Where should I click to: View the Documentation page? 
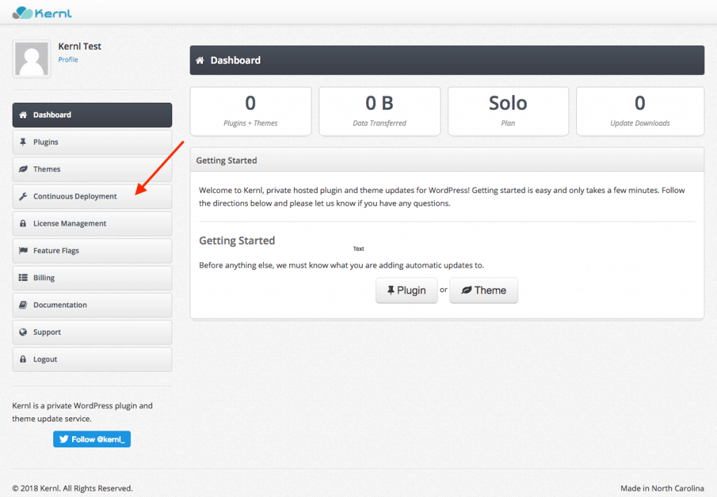[92, 305]
